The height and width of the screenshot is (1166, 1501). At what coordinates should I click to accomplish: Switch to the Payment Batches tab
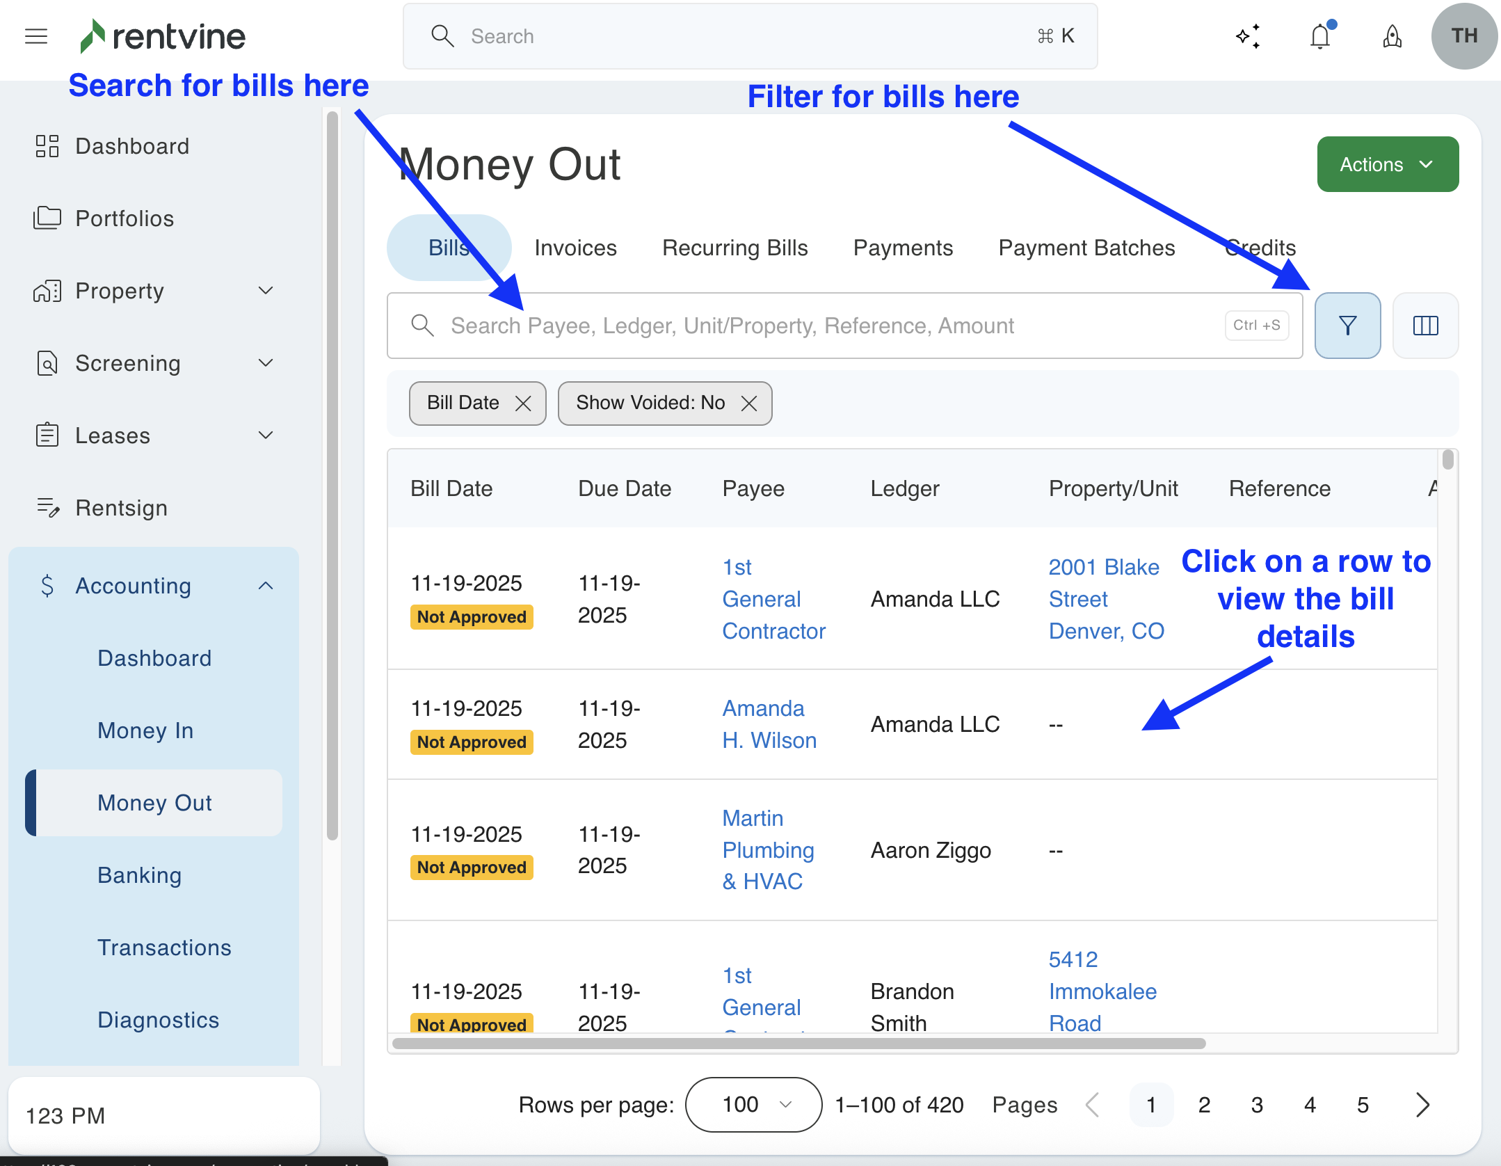[1086, 248]
